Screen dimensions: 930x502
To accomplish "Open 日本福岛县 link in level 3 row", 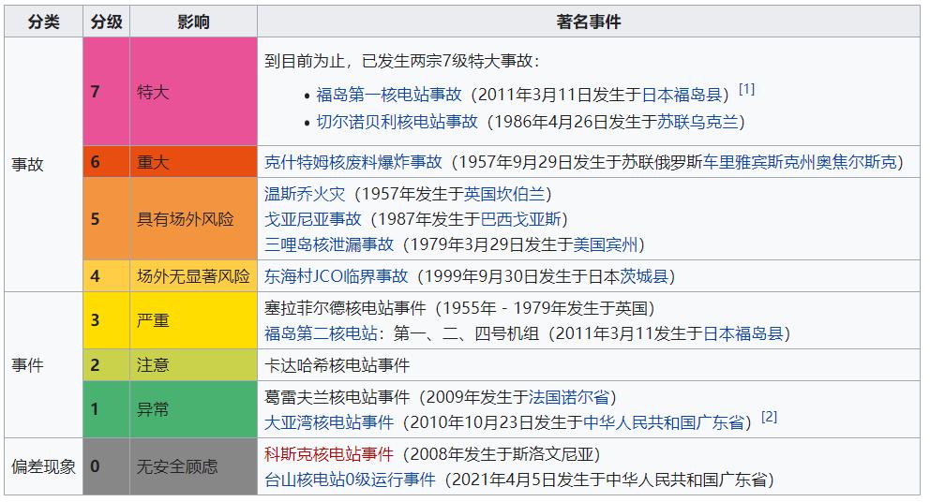I will (743, 333).
